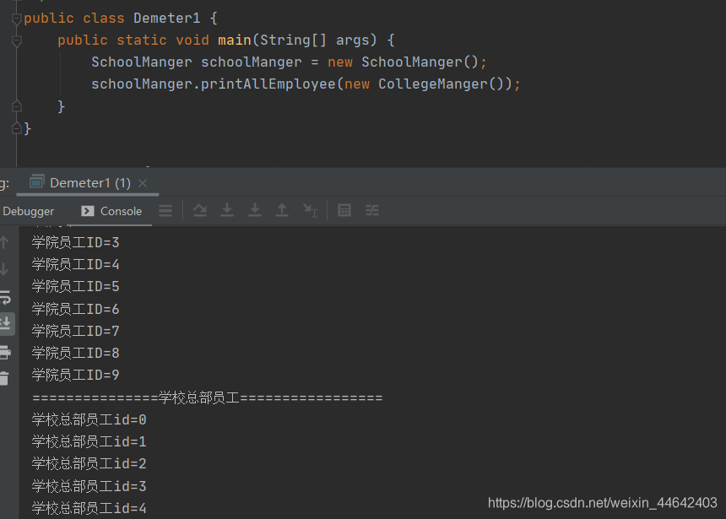Click the fold end marker at main's closing brace
726x519 pixels.
pos(17,106)
